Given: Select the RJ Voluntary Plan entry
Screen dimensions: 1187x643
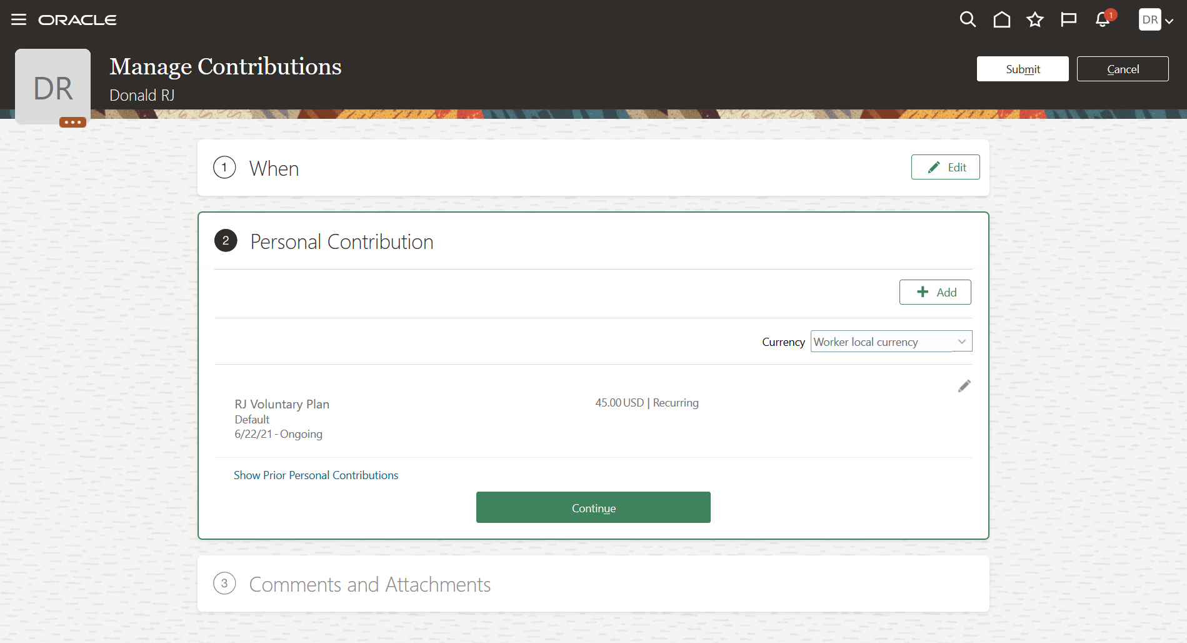Looking at the screenshot, I should (x=282, y=404).
